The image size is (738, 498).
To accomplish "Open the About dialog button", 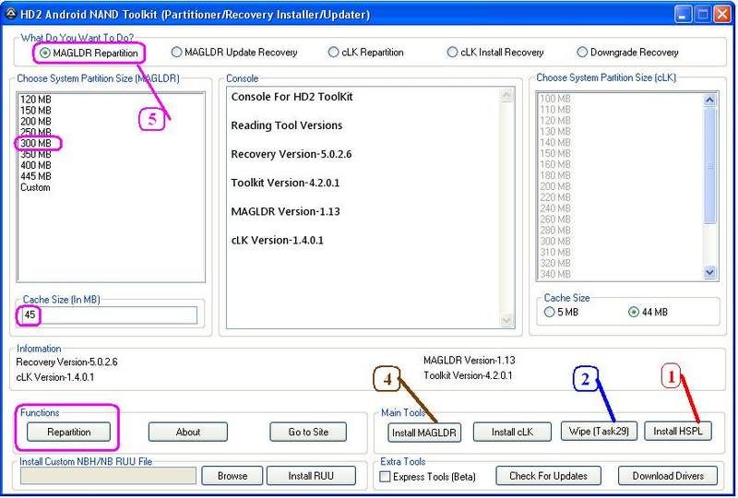I will coord(188,432).
